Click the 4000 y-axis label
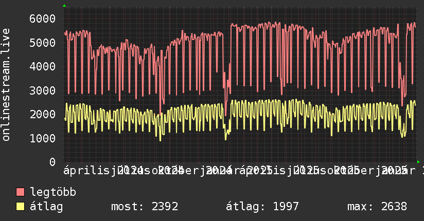 pyautogui.click(x=43, y=66)
